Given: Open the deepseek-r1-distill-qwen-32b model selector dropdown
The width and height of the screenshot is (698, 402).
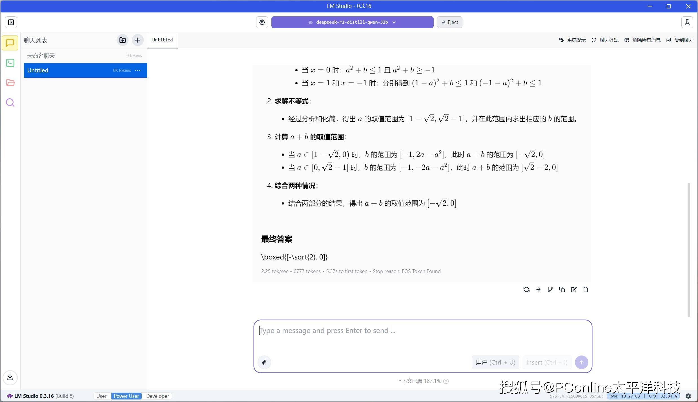Looking at the screenshot, I should pos(352,22).
